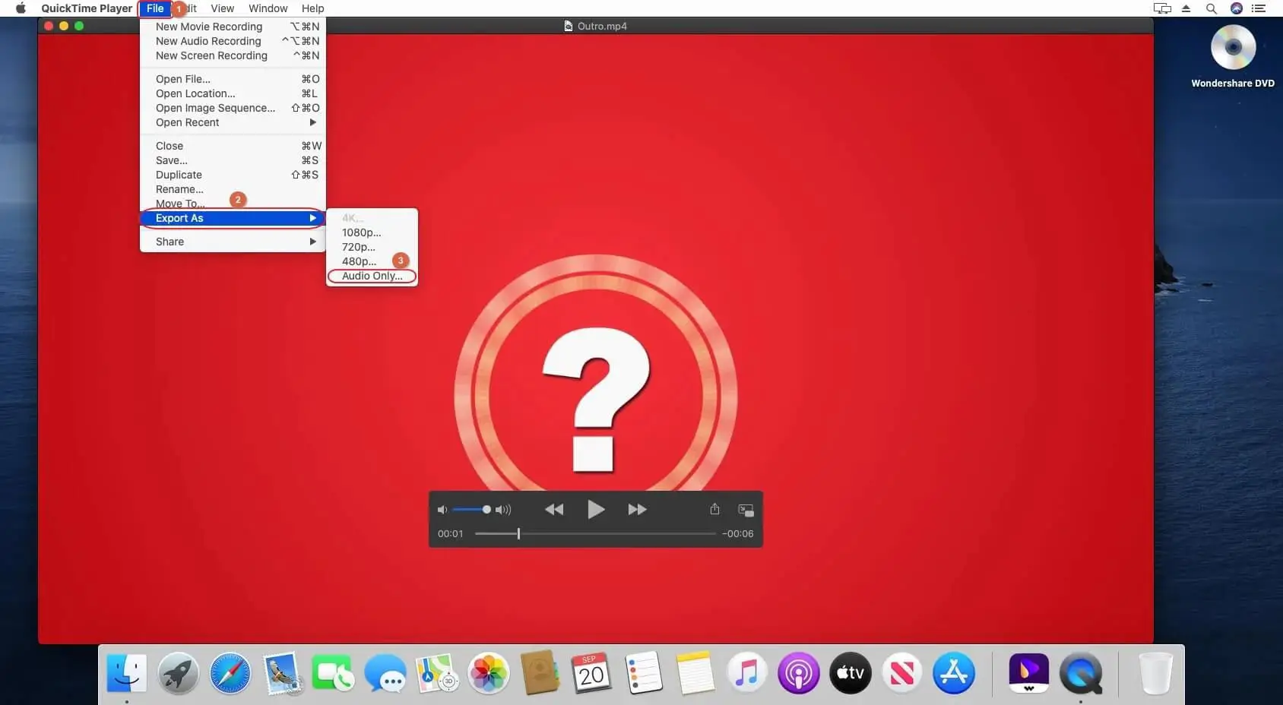Image resolution: width=1283 pixels, height=705 pixels.
Task: Open Photos from the Dock
Action: pyautogui.click(x=488, y=673)
